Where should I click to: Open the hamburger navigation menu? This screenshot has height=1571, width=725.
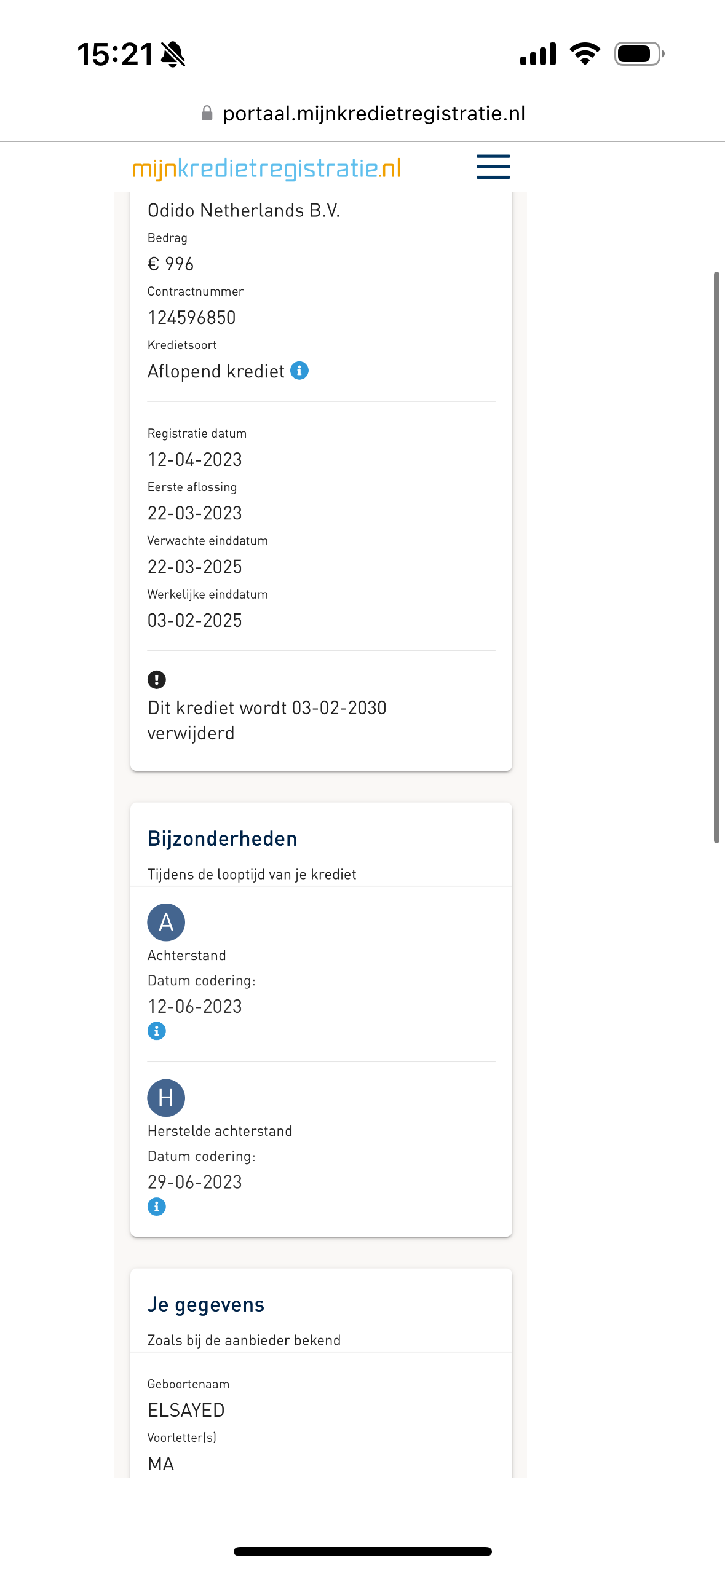(493, 167)
